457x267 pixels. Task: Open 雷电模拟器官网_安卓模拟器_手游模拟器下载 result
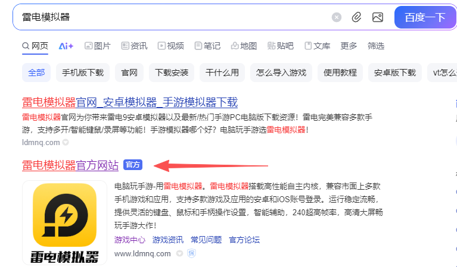[130, 102]
